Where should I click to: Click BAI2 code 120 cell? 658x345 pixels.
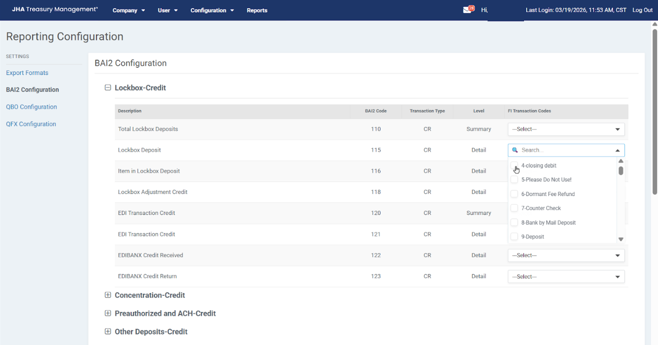[x=376, y=213]
